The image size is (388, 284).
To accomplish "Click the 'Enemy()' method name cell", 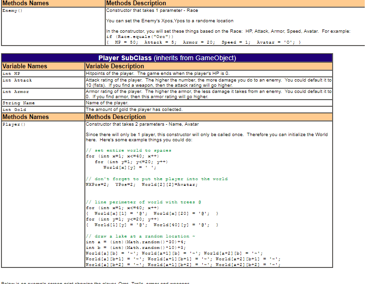I will (53, 26).
